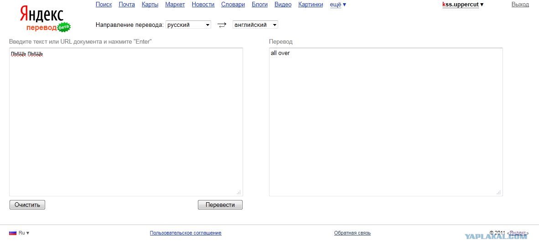Click the text "пыщь пыщь"
539x250 pixels.
[27, 54]
